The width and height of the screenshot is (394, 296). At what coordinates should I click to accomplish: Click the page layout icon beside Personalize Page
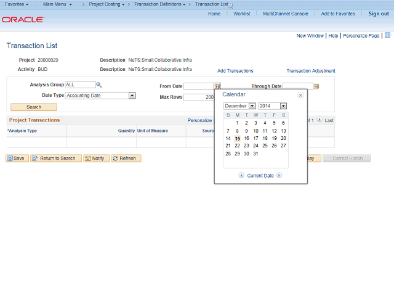point(387,35)
